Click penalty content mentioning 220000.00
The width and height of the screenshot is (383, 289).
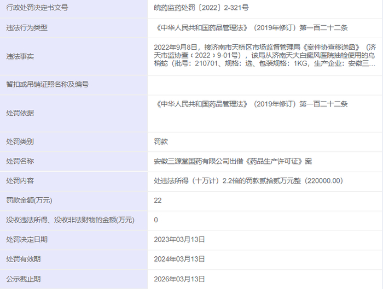coord(248,181)
